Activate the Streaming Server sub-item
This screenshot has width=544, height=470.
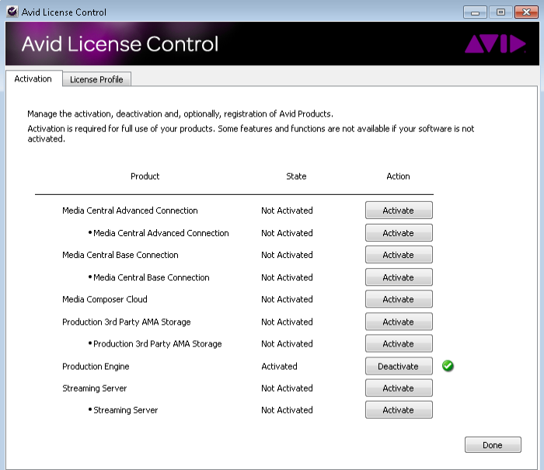[x=398, y=410]
